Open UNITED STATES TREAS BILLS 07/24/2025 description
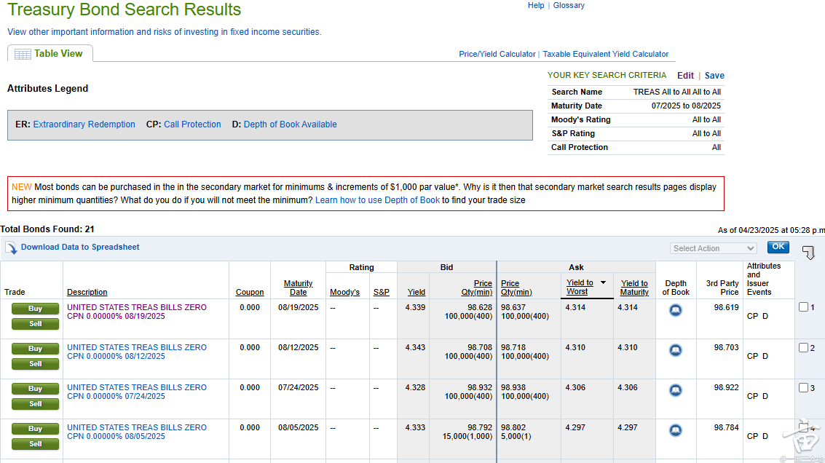This screenshot has height=463, width=825. (x=137, y=392)
